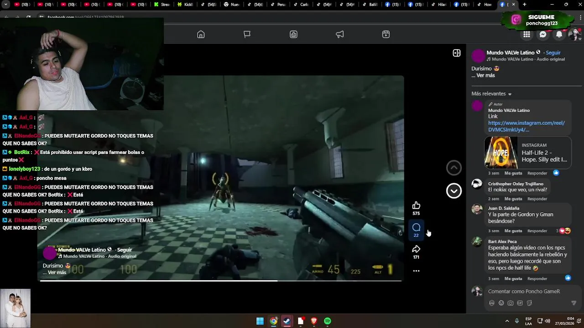
Task: Add a sticker to the comment
Action: pos(529,303)
